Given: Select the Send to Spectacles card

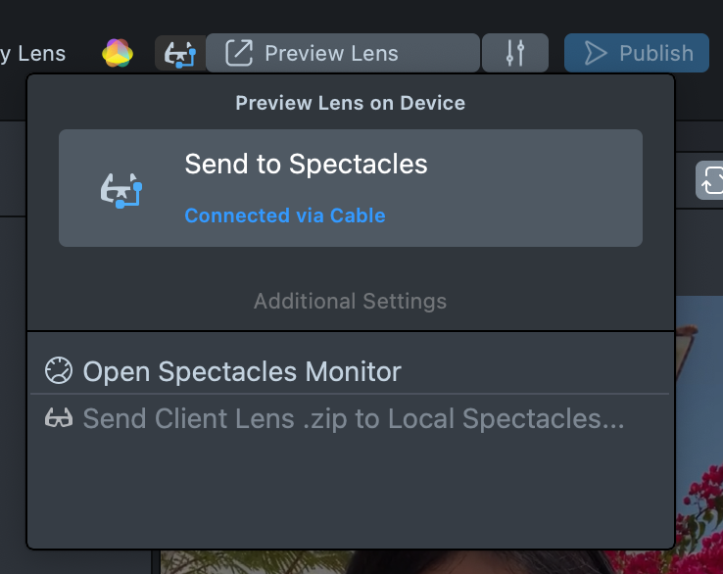Looking at the screenshot, I should coord(351,188).
